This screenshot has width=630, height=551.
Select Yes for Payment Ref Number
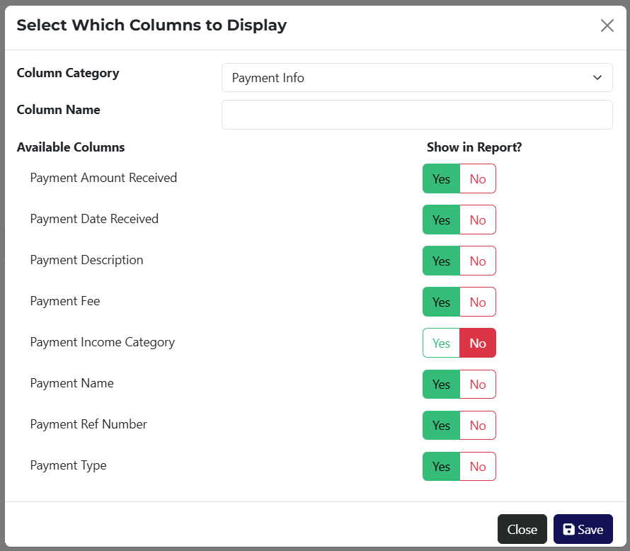[x=441, y=425]
